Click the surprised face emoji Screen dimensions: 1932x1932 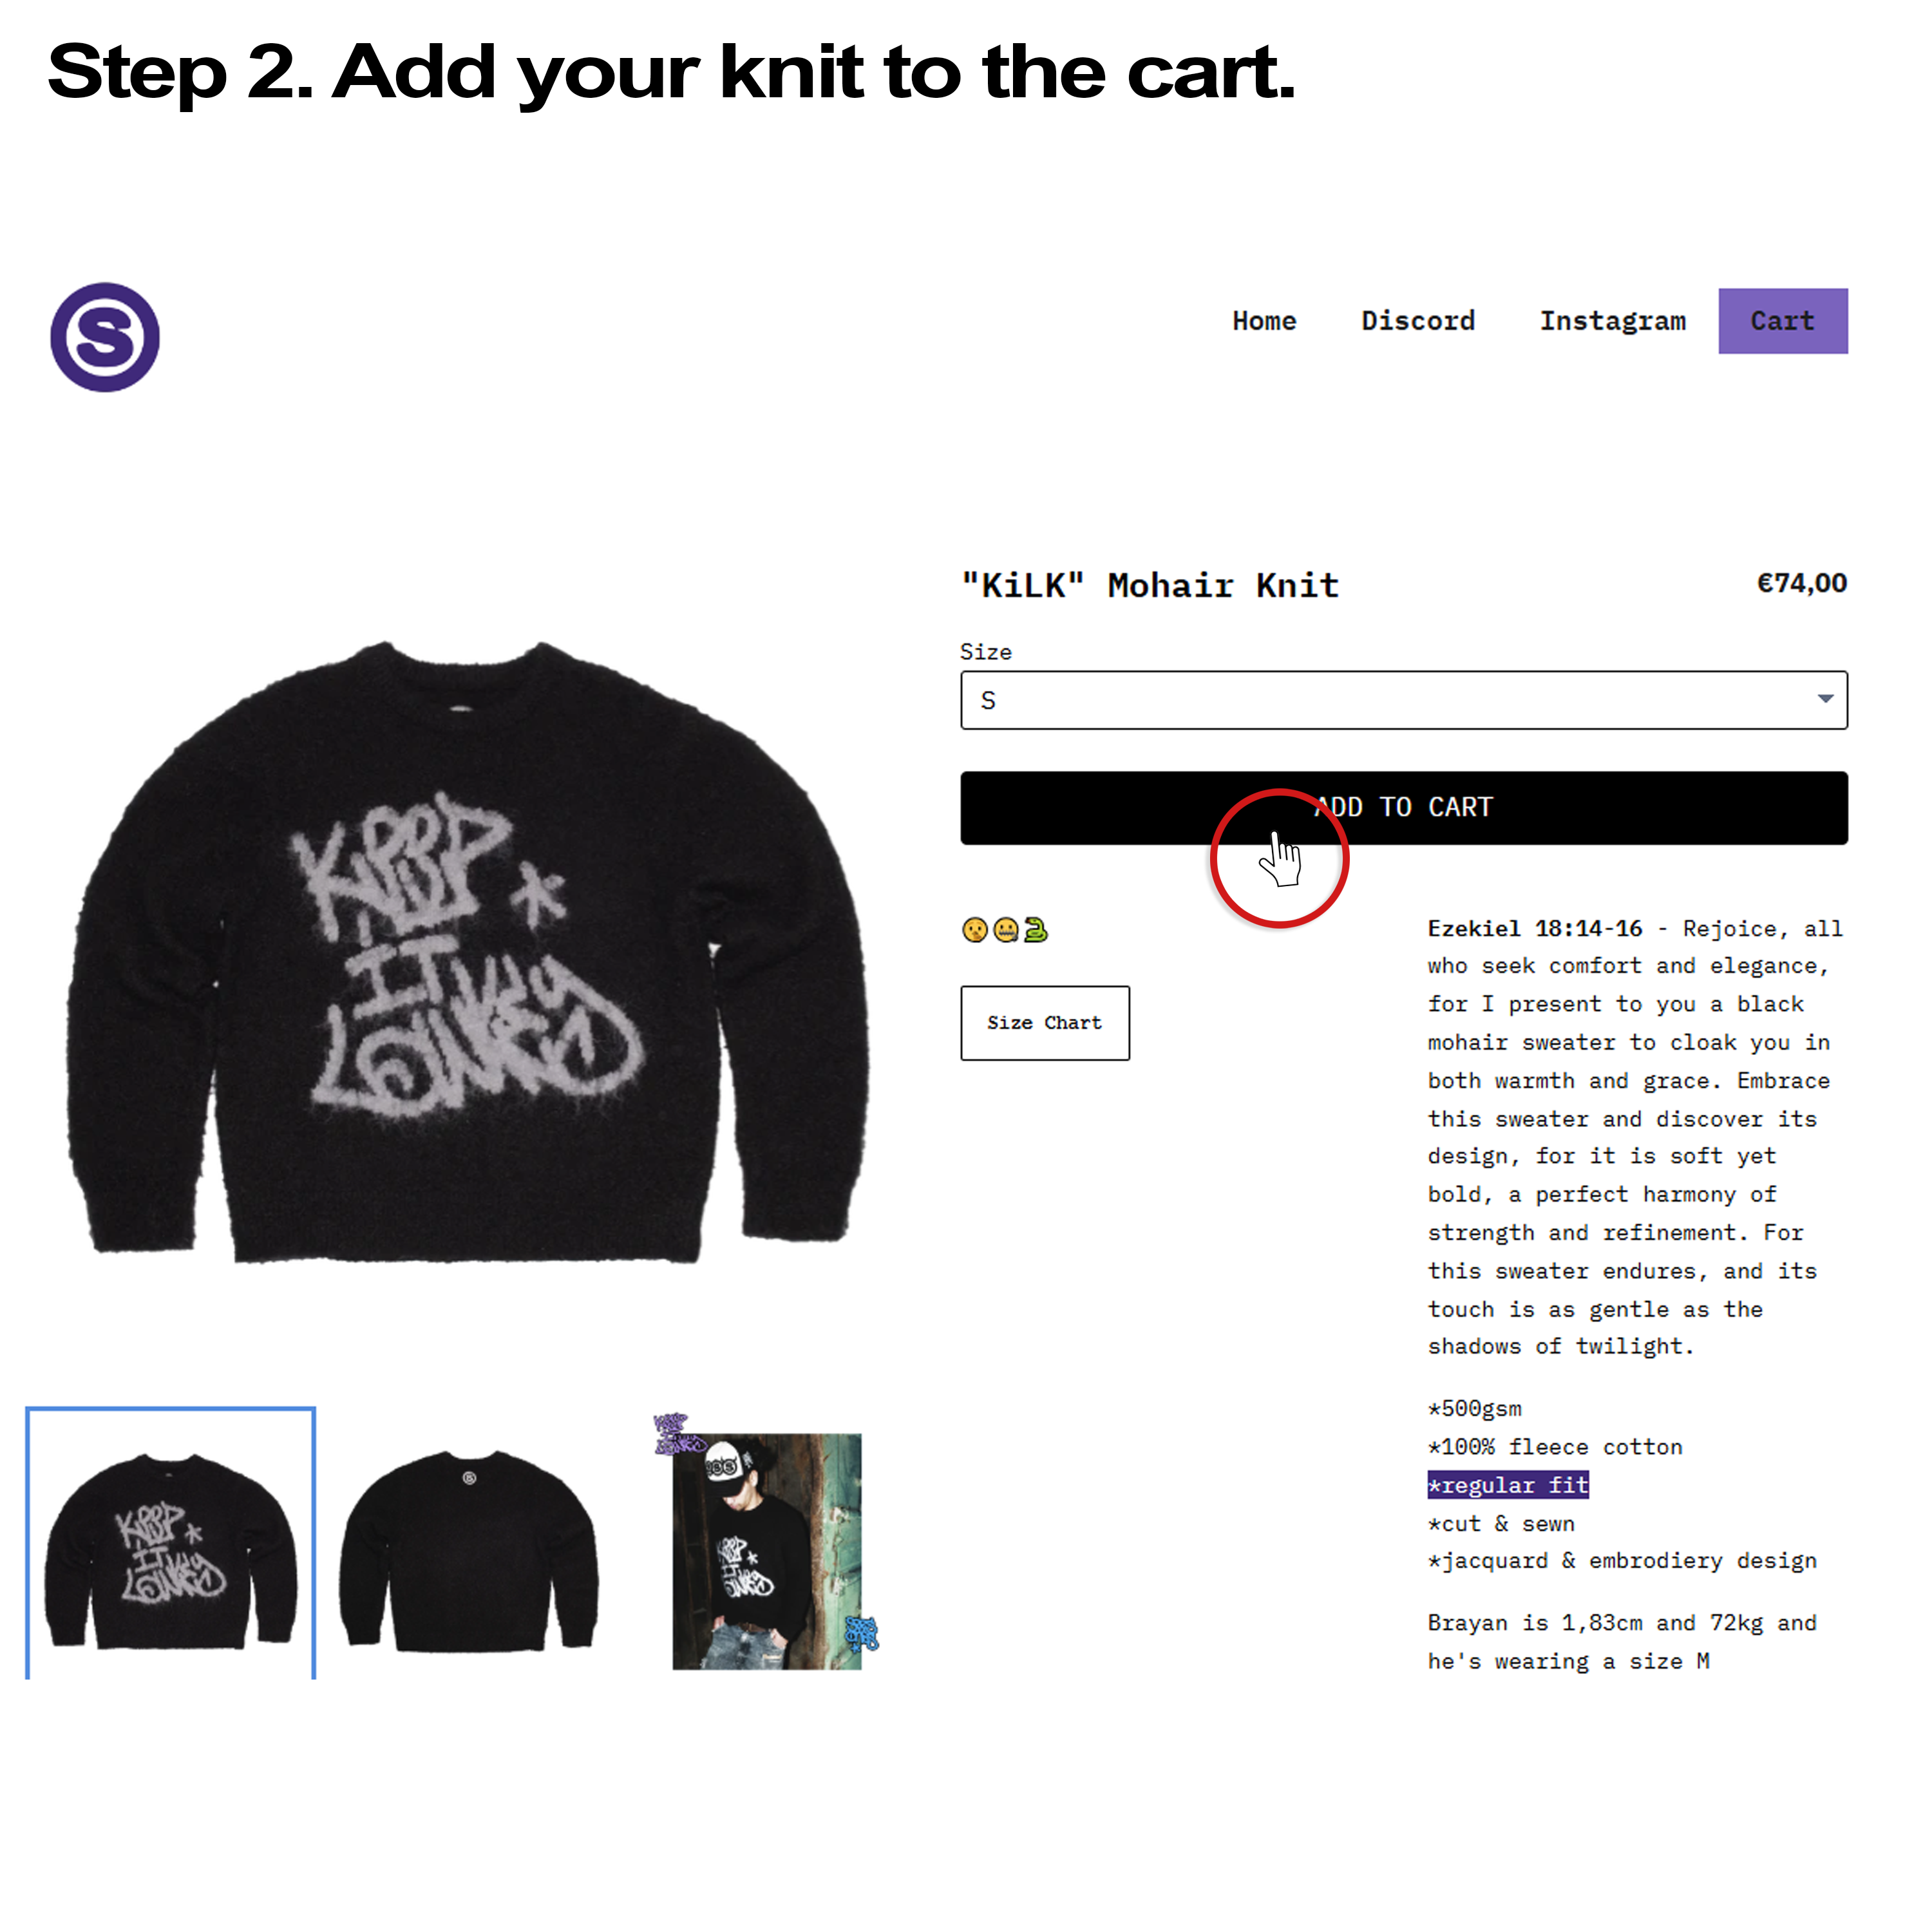(x=974, y=930)
